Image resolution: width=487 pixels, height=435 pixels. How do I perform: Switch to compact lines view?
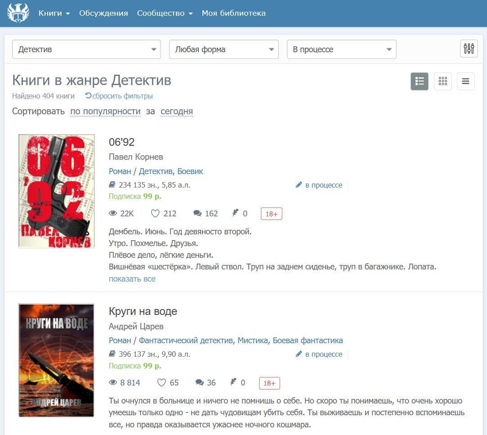tap(465, 81)
